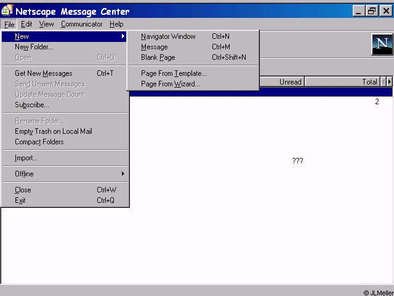Open the View menu
394x296 pixels.
tap(47, 24)
